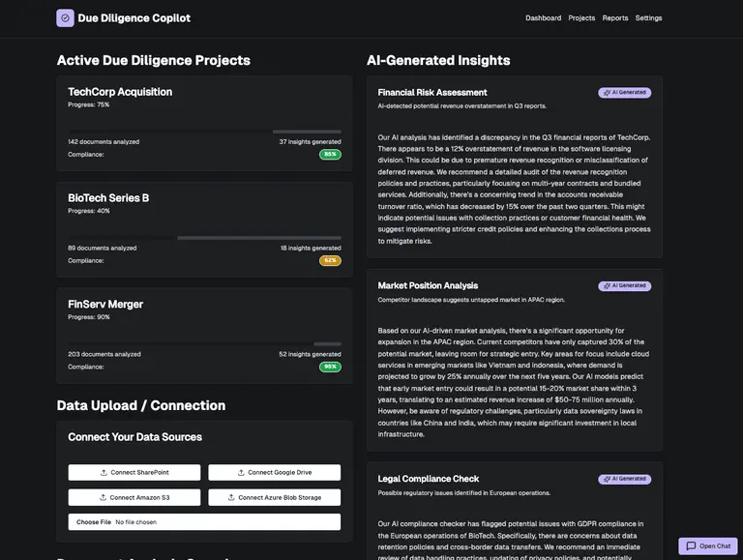Go to the Projects page
743x560 pixels.
(x=581, y=18)
